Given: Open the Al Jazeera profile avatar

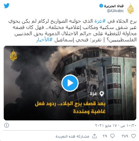Looking at the screenshot, I should [x=131, y=9].
